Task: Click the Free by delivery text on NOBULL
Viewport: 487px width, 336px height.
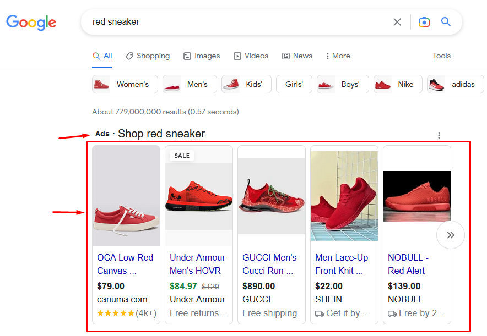Action: click(416, 313)
